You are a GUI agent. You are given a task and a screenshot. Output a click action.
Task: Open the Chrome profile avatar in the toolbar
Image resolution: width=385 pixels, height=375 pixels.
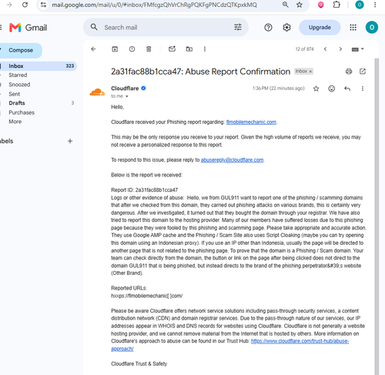[360, 5]
